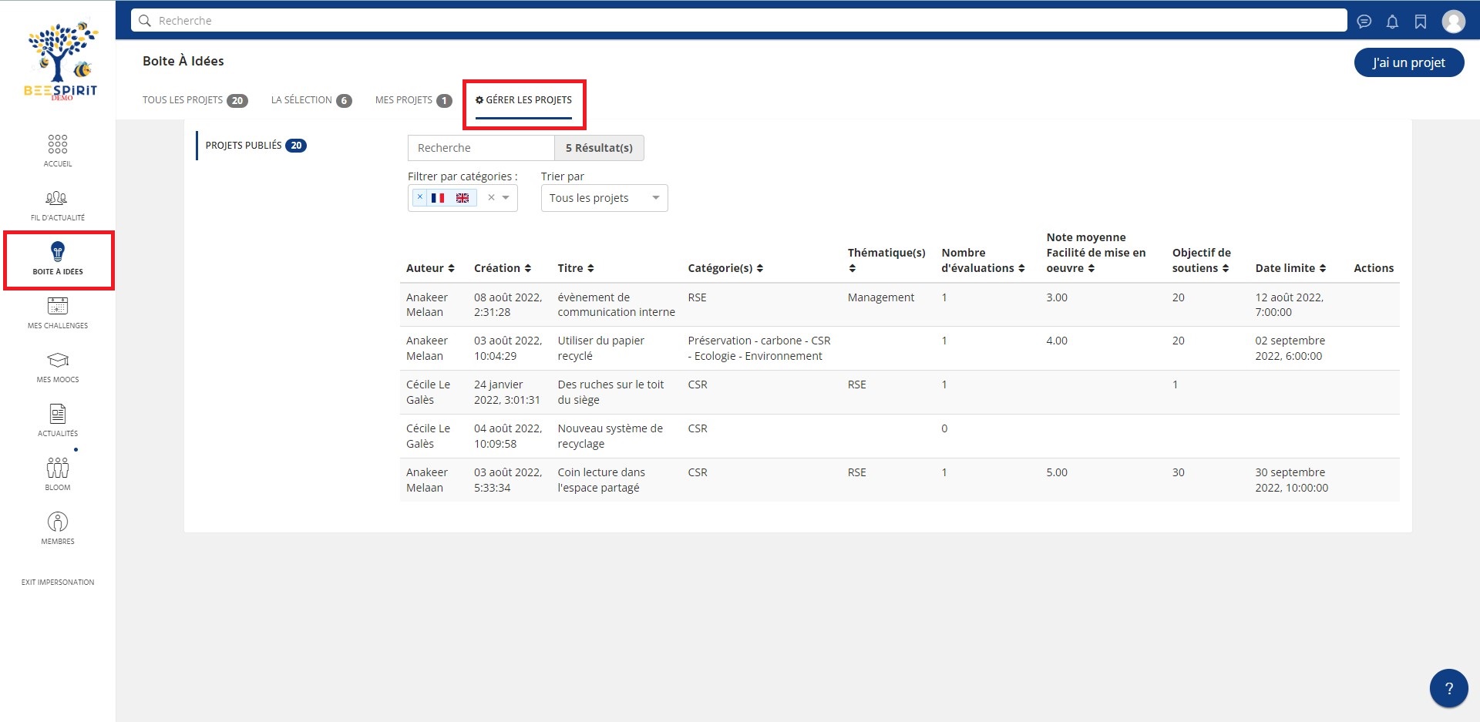1480x722 pixels.
Task: Click the 5 Résultat(s) button
Action: pyautogui.click(x=599, y=148)
